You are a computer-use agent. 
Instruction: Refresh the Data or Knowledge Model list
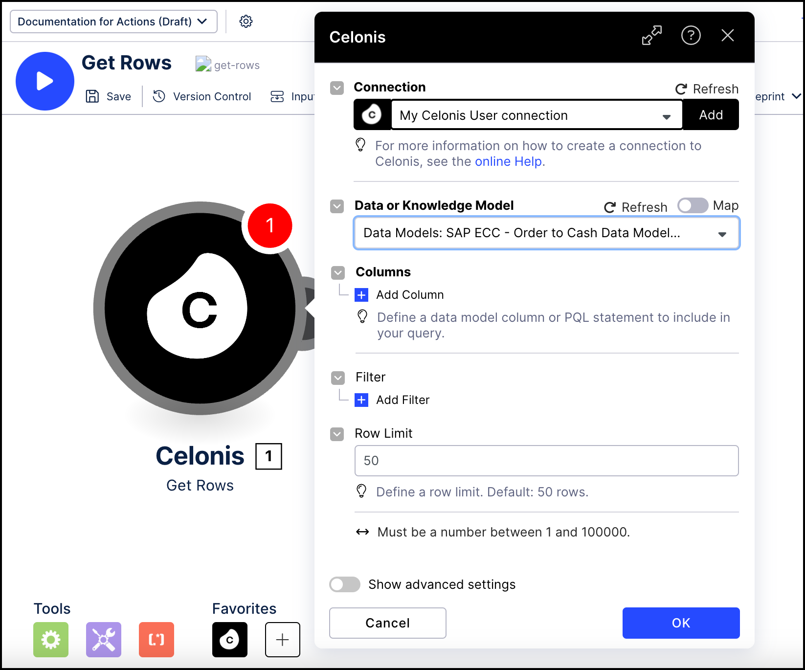click(x=636, y=207)
